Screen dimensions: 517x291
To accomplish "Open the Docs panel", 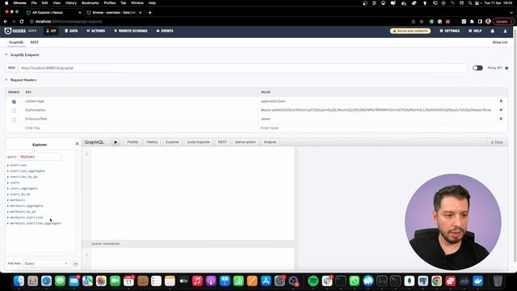I will [x=497, y=142].
